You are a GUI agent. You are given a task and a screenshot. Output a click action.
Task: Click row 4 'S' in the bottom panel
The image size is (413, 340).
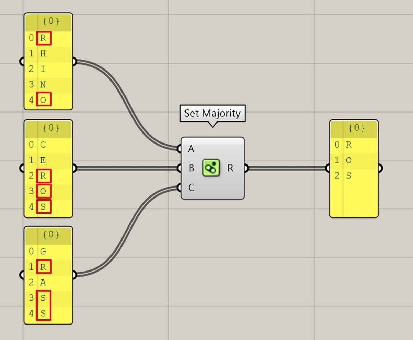pos(48,314)
